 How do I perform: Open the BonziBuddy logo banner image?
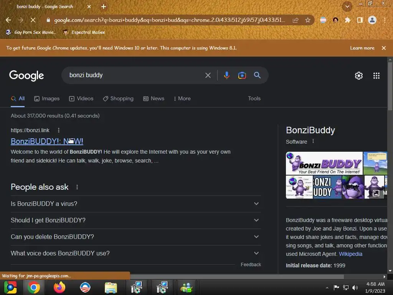click(x=324, y=163)
